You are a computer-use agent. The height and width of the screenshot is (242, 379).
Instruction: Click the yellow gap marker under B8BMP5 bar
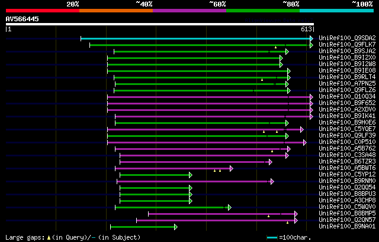(268, 216)
